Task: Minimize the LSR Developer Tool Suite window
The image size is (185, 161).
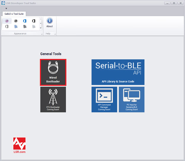Action: pos(167,3)
